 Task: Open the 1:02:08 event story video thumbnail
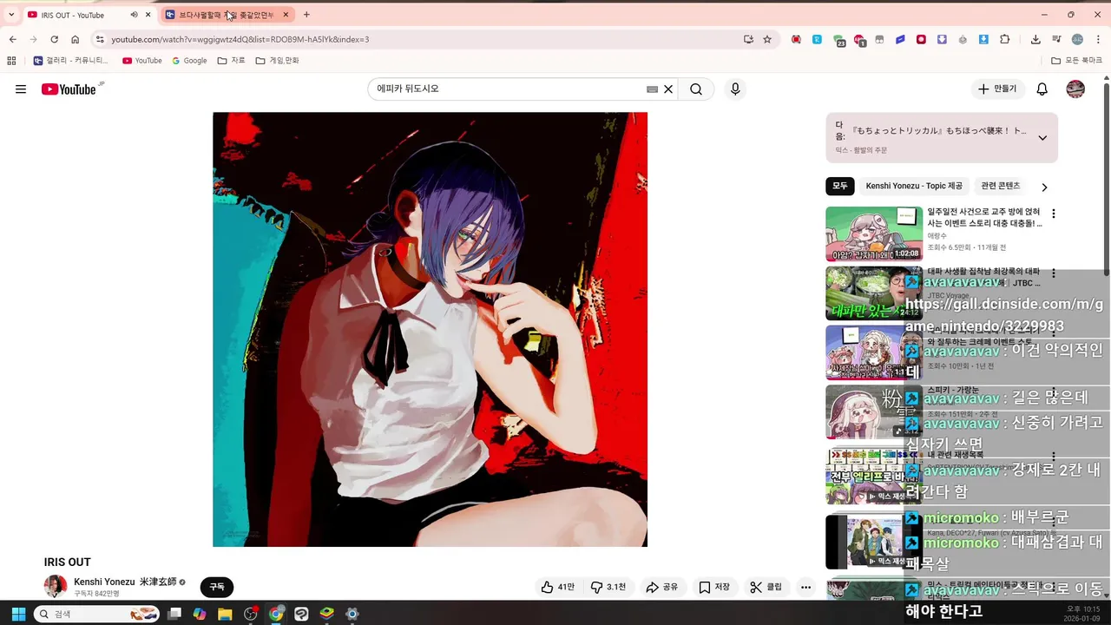point(874,234)
